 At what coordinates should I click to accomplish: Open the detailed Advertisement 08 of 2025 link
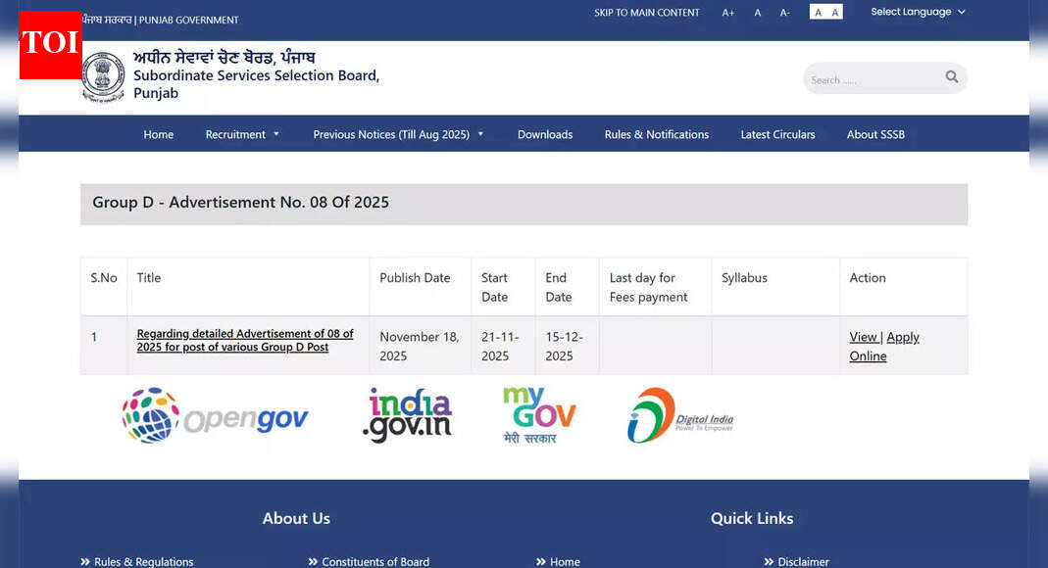[x=244, y=340]
